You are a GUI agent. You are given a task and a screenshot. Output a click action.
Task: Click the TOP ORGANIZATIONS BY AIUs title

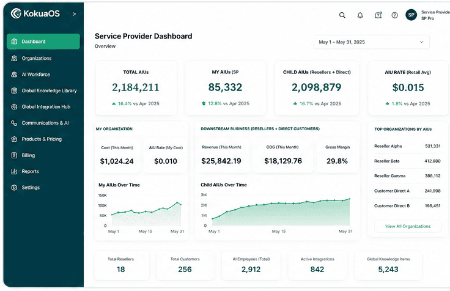point(403,129)
